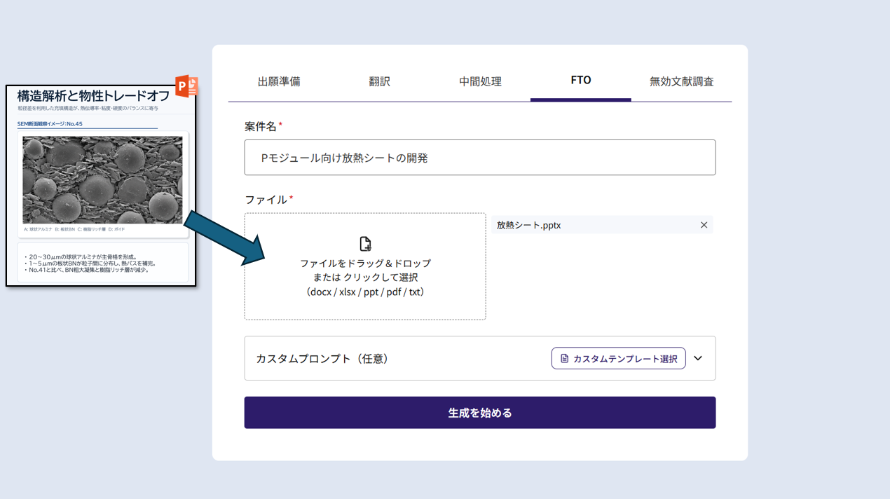Click the file upload document icon
The width and height of the screenshot is (890, 499).
[365, 244]
